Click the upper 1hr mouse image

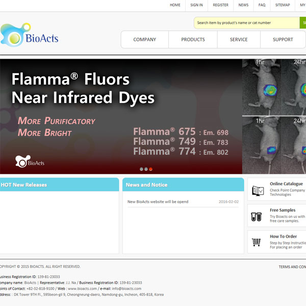pyautogui.click(x=262, y=87)
